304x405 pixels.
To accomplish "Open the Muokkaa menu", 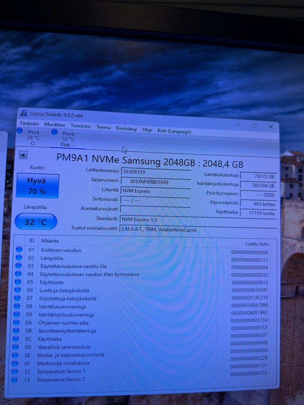I will coord(54,125).
